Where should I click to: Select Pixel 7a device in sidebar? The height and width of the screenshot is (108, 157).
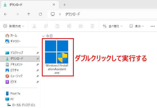coord(13,93)
